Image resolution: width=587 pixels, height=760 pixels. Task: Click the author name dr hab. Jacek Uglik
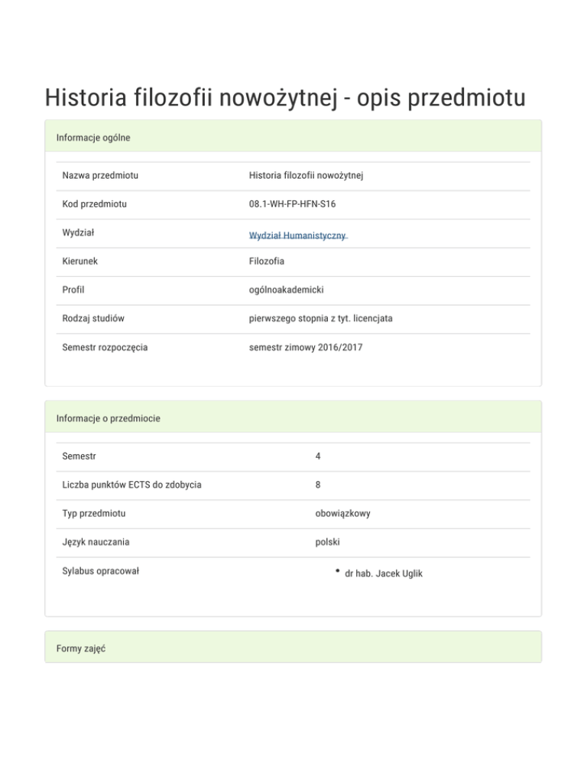[384, 573]
